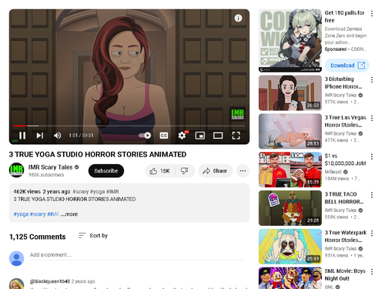Open the @blackqueen1648 commenter profile
385x289 pixels.
pyautogui.click(x=50, y=281)
